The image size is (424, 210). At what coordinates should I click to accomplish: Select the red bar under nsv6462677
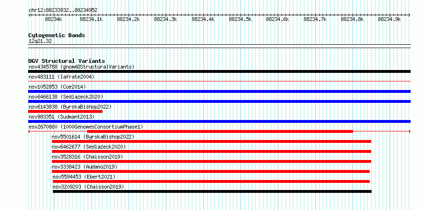[212, 151]
